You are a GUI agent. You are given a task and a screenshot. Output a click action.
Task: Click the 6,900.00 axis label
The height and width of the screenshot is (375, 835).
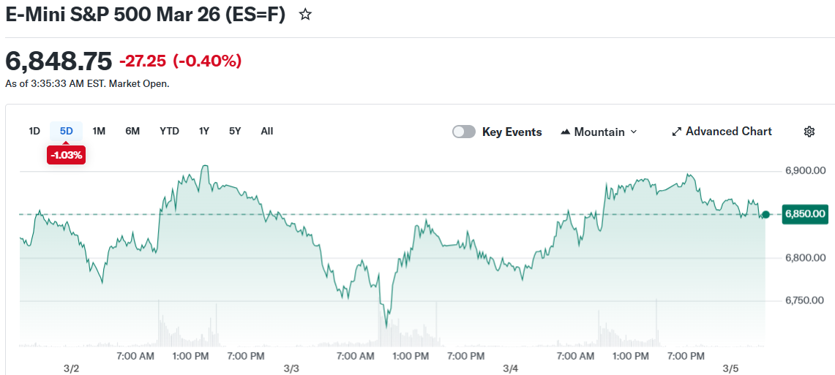[x=805, y=171]
